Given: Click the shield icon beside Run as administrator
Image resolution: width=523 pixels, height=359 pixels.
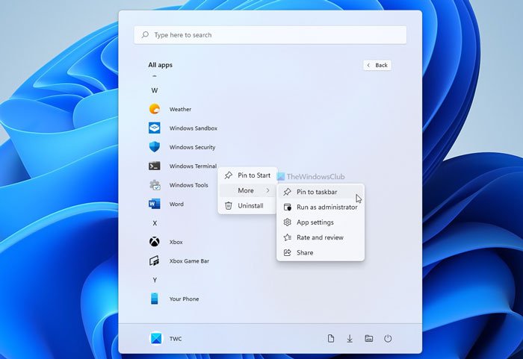Looking at the screenshot, I should pos(287,207).
